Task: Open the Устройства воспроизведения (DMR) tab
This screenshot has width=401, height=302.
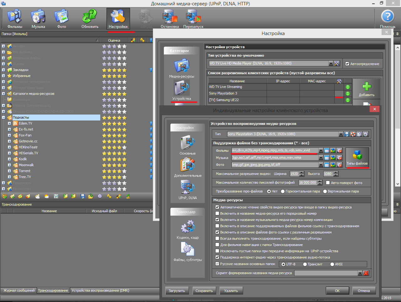Action: tap(100, 291)
